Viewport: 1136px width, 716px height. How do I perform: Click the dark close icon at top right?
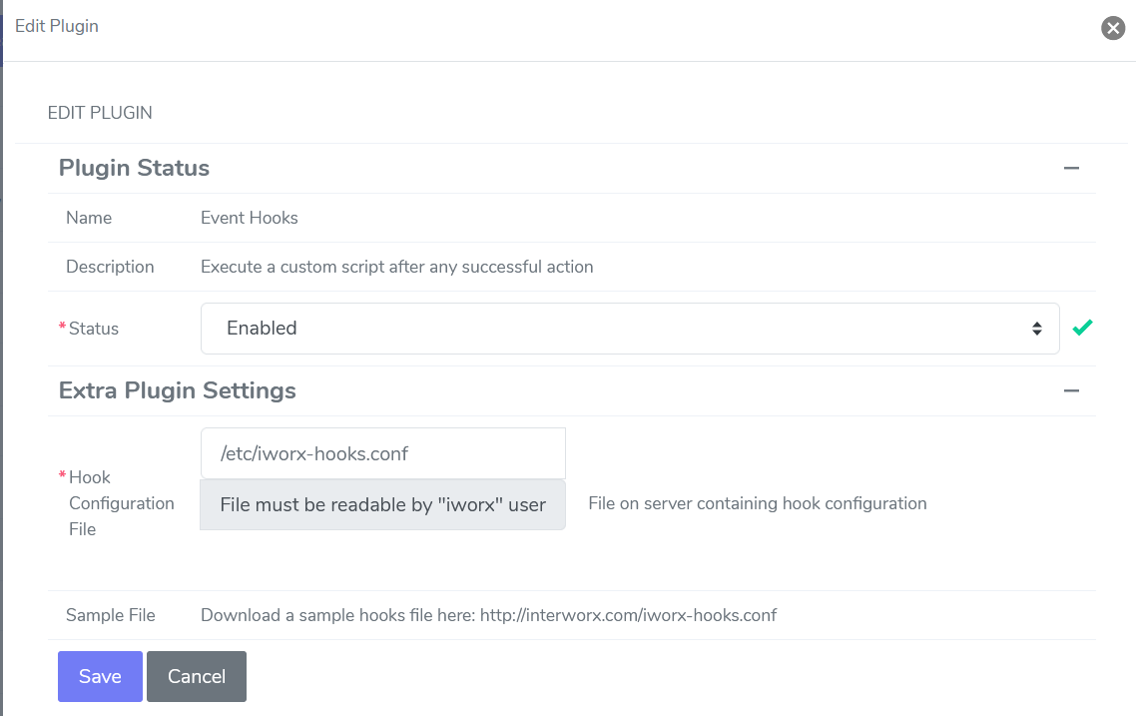[x=1113, y=28]
